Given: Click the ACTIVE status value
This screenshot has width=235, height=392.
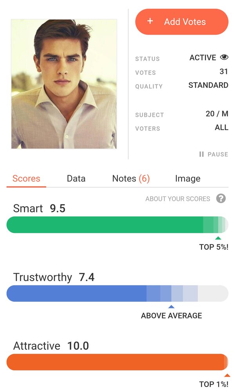Looking at the screenshot, I should pyautogui.click(x=203, y=58).
